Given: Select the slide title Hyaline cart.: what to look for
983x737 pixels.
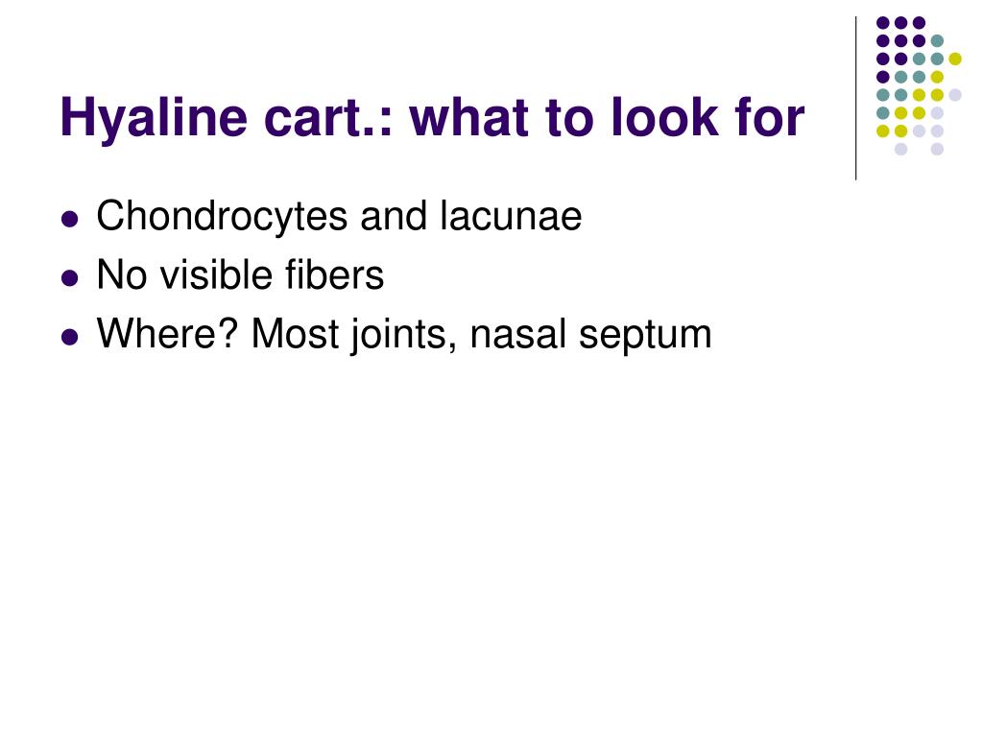Looking at the screenshot, I should [x=432, y=118].
